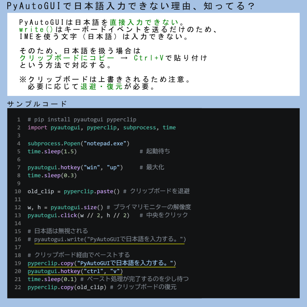This screenshot has width=307, height=307.
Task: Click 'time.sleep(0.1)' on line 21
Action: [52, 279]
